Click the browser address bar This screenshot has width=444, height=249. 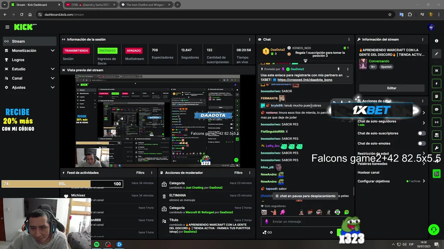[x=215, y=15]
